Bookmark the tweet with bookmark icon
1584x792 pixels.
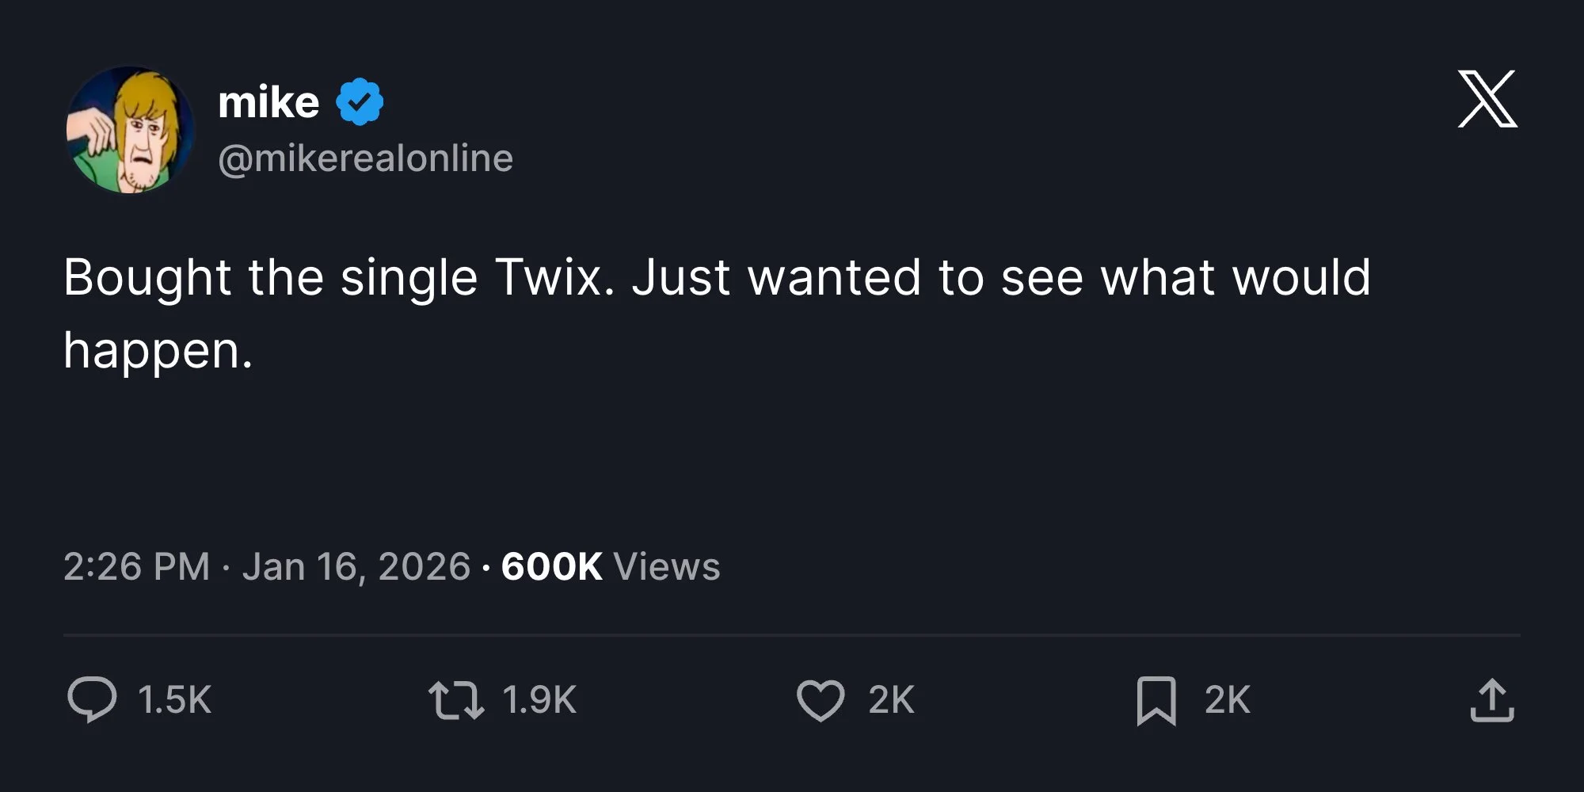(1156, 701)
